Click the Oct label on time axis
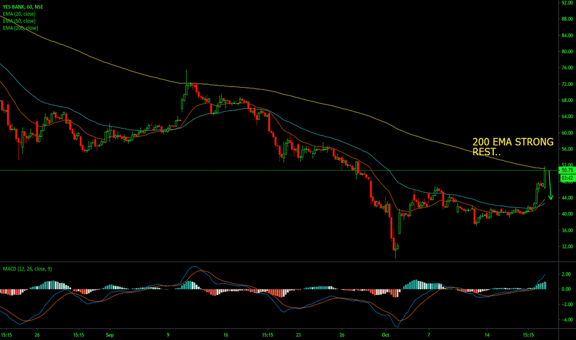 click(386, 335)
